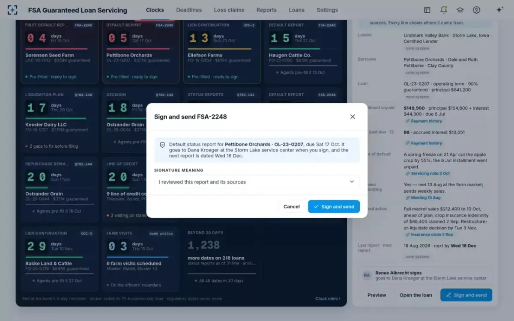The height and width of the screenshot is (321, 514).
Task: Open the notifications bell
Action: (444, 10)
